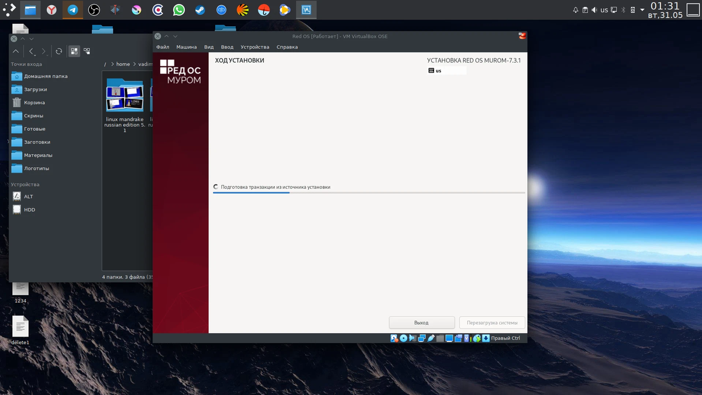
Task: Click the Перезагрузка системы button
Action: (x=492, y=323)
